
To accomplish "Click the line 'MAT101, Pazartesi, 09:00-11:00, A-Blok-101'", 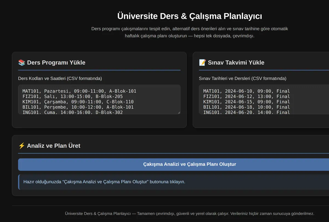I will coord(79,91).
